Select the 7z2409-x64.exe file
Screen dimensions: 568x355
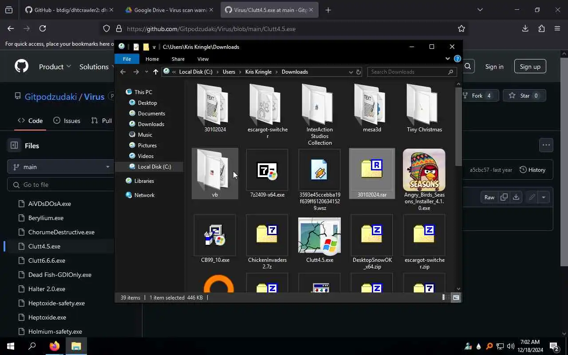click(267, 174)
